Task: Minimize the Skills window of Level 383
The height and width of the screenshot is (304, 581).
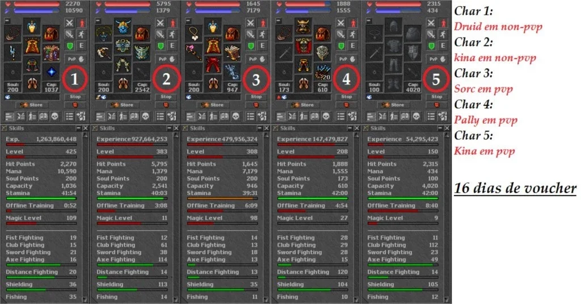Action: tap(169, 128)
